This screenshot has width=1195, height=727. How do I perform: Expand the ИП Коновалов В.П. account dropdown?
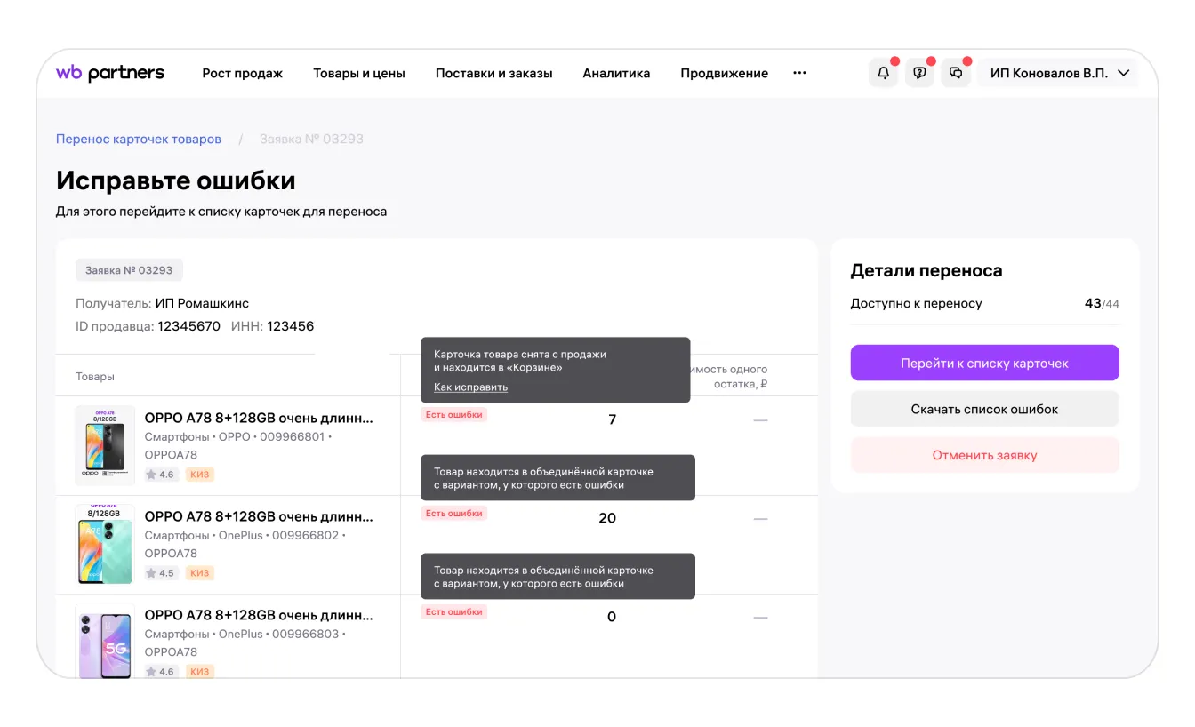click(1058, 73)
